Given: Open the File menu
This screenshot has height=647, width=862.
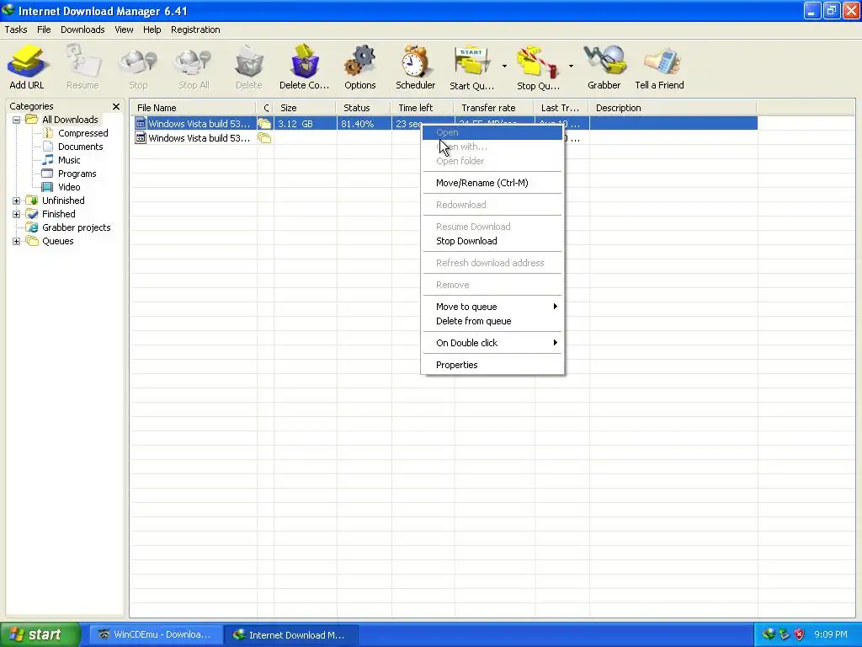Looking at the screenshot, I should 44,29.
